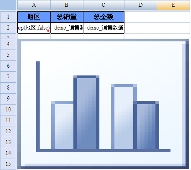The width and height of the screenshot is (191, 170).
Task: Select the 地区 header cell
Action: pyautogui.click(x=34, y=17)
